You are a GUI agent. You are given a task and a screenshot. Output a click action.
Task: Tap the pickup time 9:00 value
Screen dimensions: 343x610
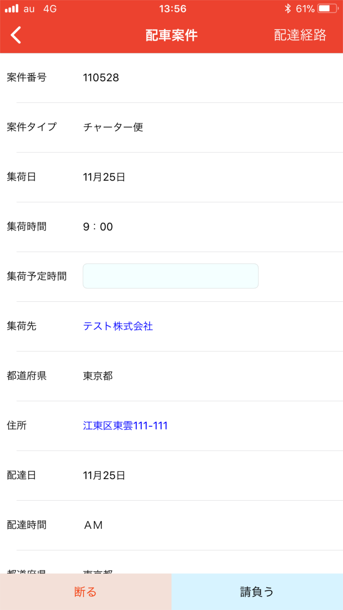click(x=98, y=227)
